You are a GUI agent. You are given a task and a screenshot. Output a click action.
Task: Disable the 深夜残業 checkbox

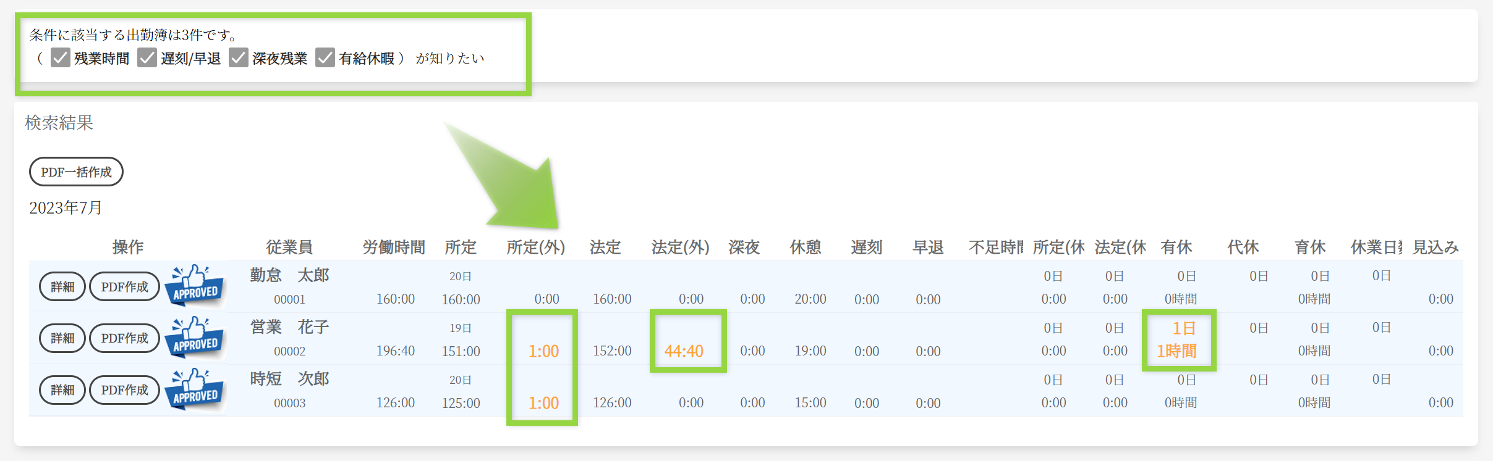(239, 58)
